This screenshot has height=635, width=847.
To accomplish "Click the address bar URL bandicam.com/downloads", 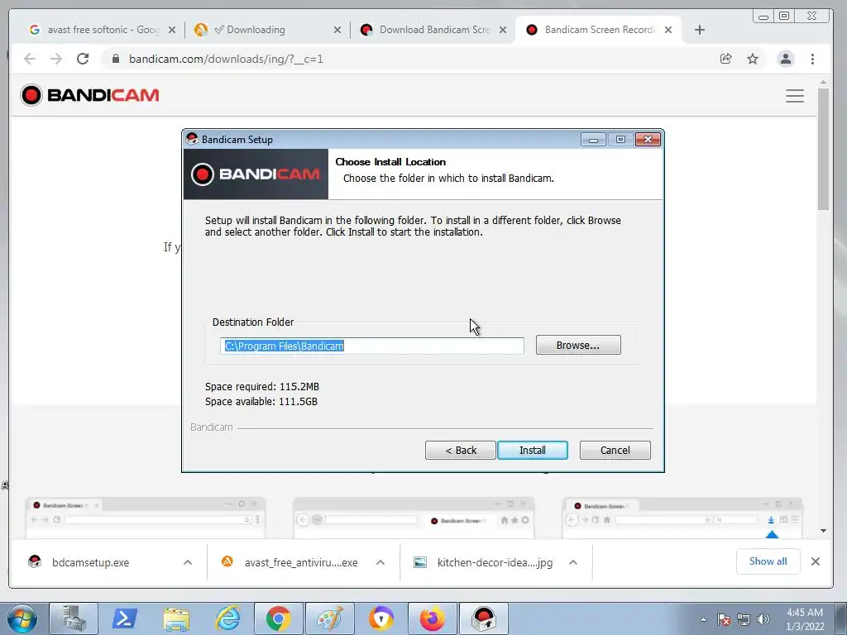I will coord(226,59).
